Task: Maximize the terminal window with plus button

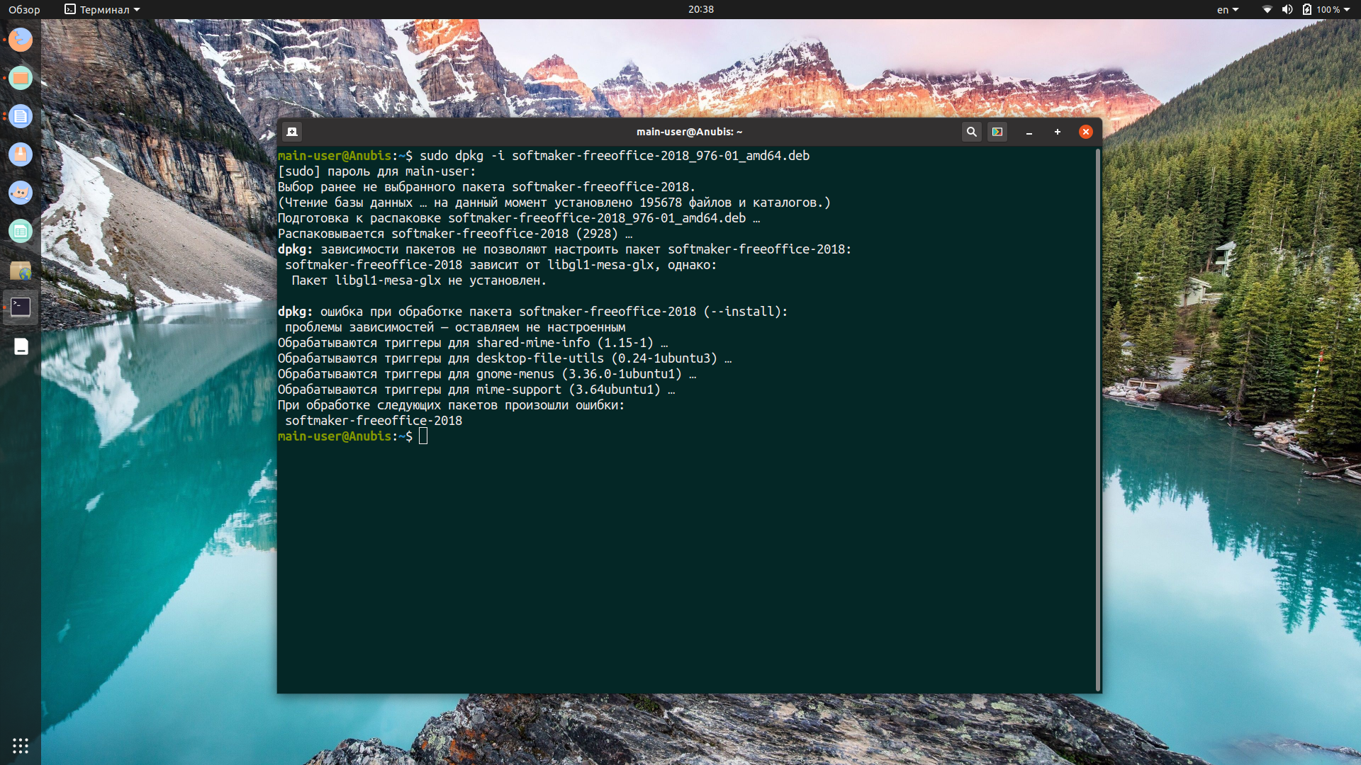Action: tap(1058, 132)
